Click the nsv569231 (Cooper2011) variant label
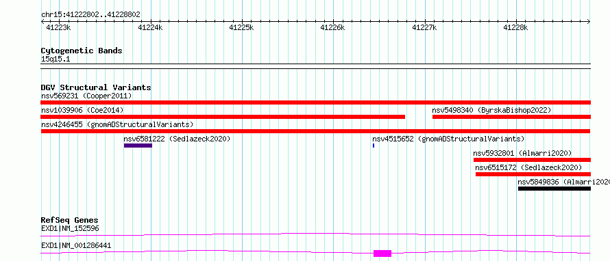Viewport: 610px width, 261px height. [86, 96]
